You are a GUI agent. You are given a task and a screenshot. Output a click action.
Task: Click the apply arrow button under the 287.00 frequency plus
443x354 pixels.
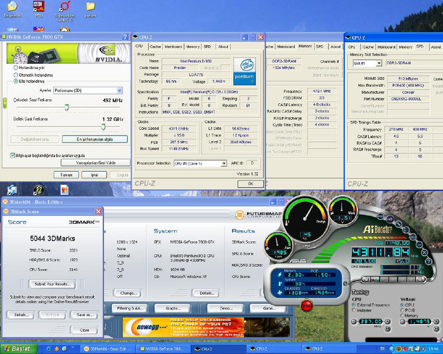tap(387, 329)
